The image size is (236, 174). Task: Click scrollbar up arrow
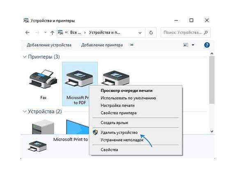(x=212, y=54)
